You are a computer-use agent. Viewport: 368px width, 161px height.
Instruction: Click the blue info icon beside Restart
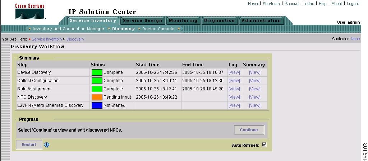47,145
